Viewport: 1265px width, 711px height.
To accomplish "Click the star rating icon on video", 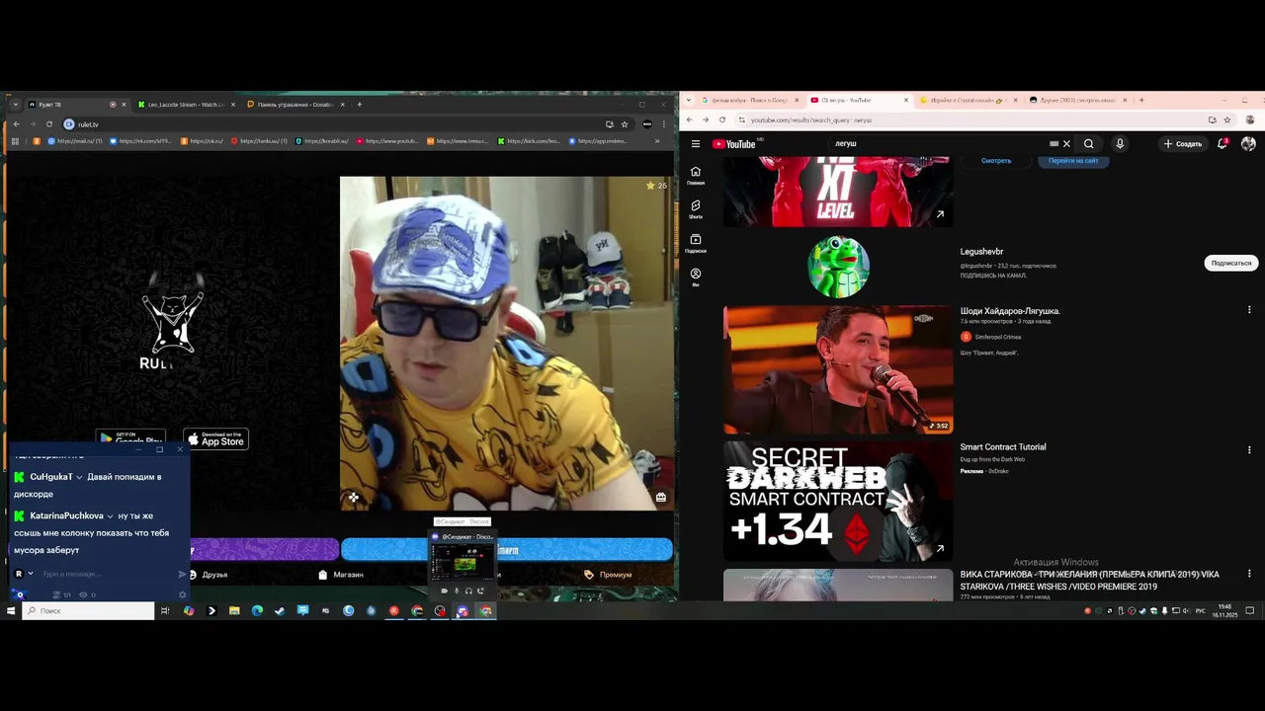I will [650, 186].
